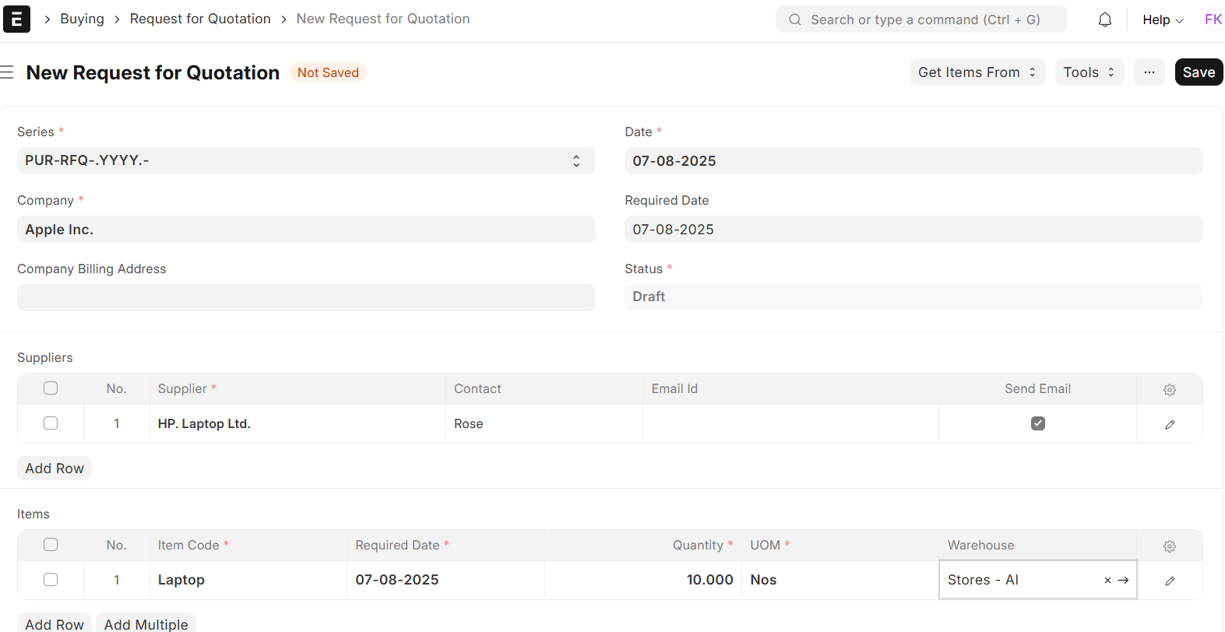Open the three-dots more actions menu
The height and width of the screenshot is (632, 1225).
(1149, 72)
